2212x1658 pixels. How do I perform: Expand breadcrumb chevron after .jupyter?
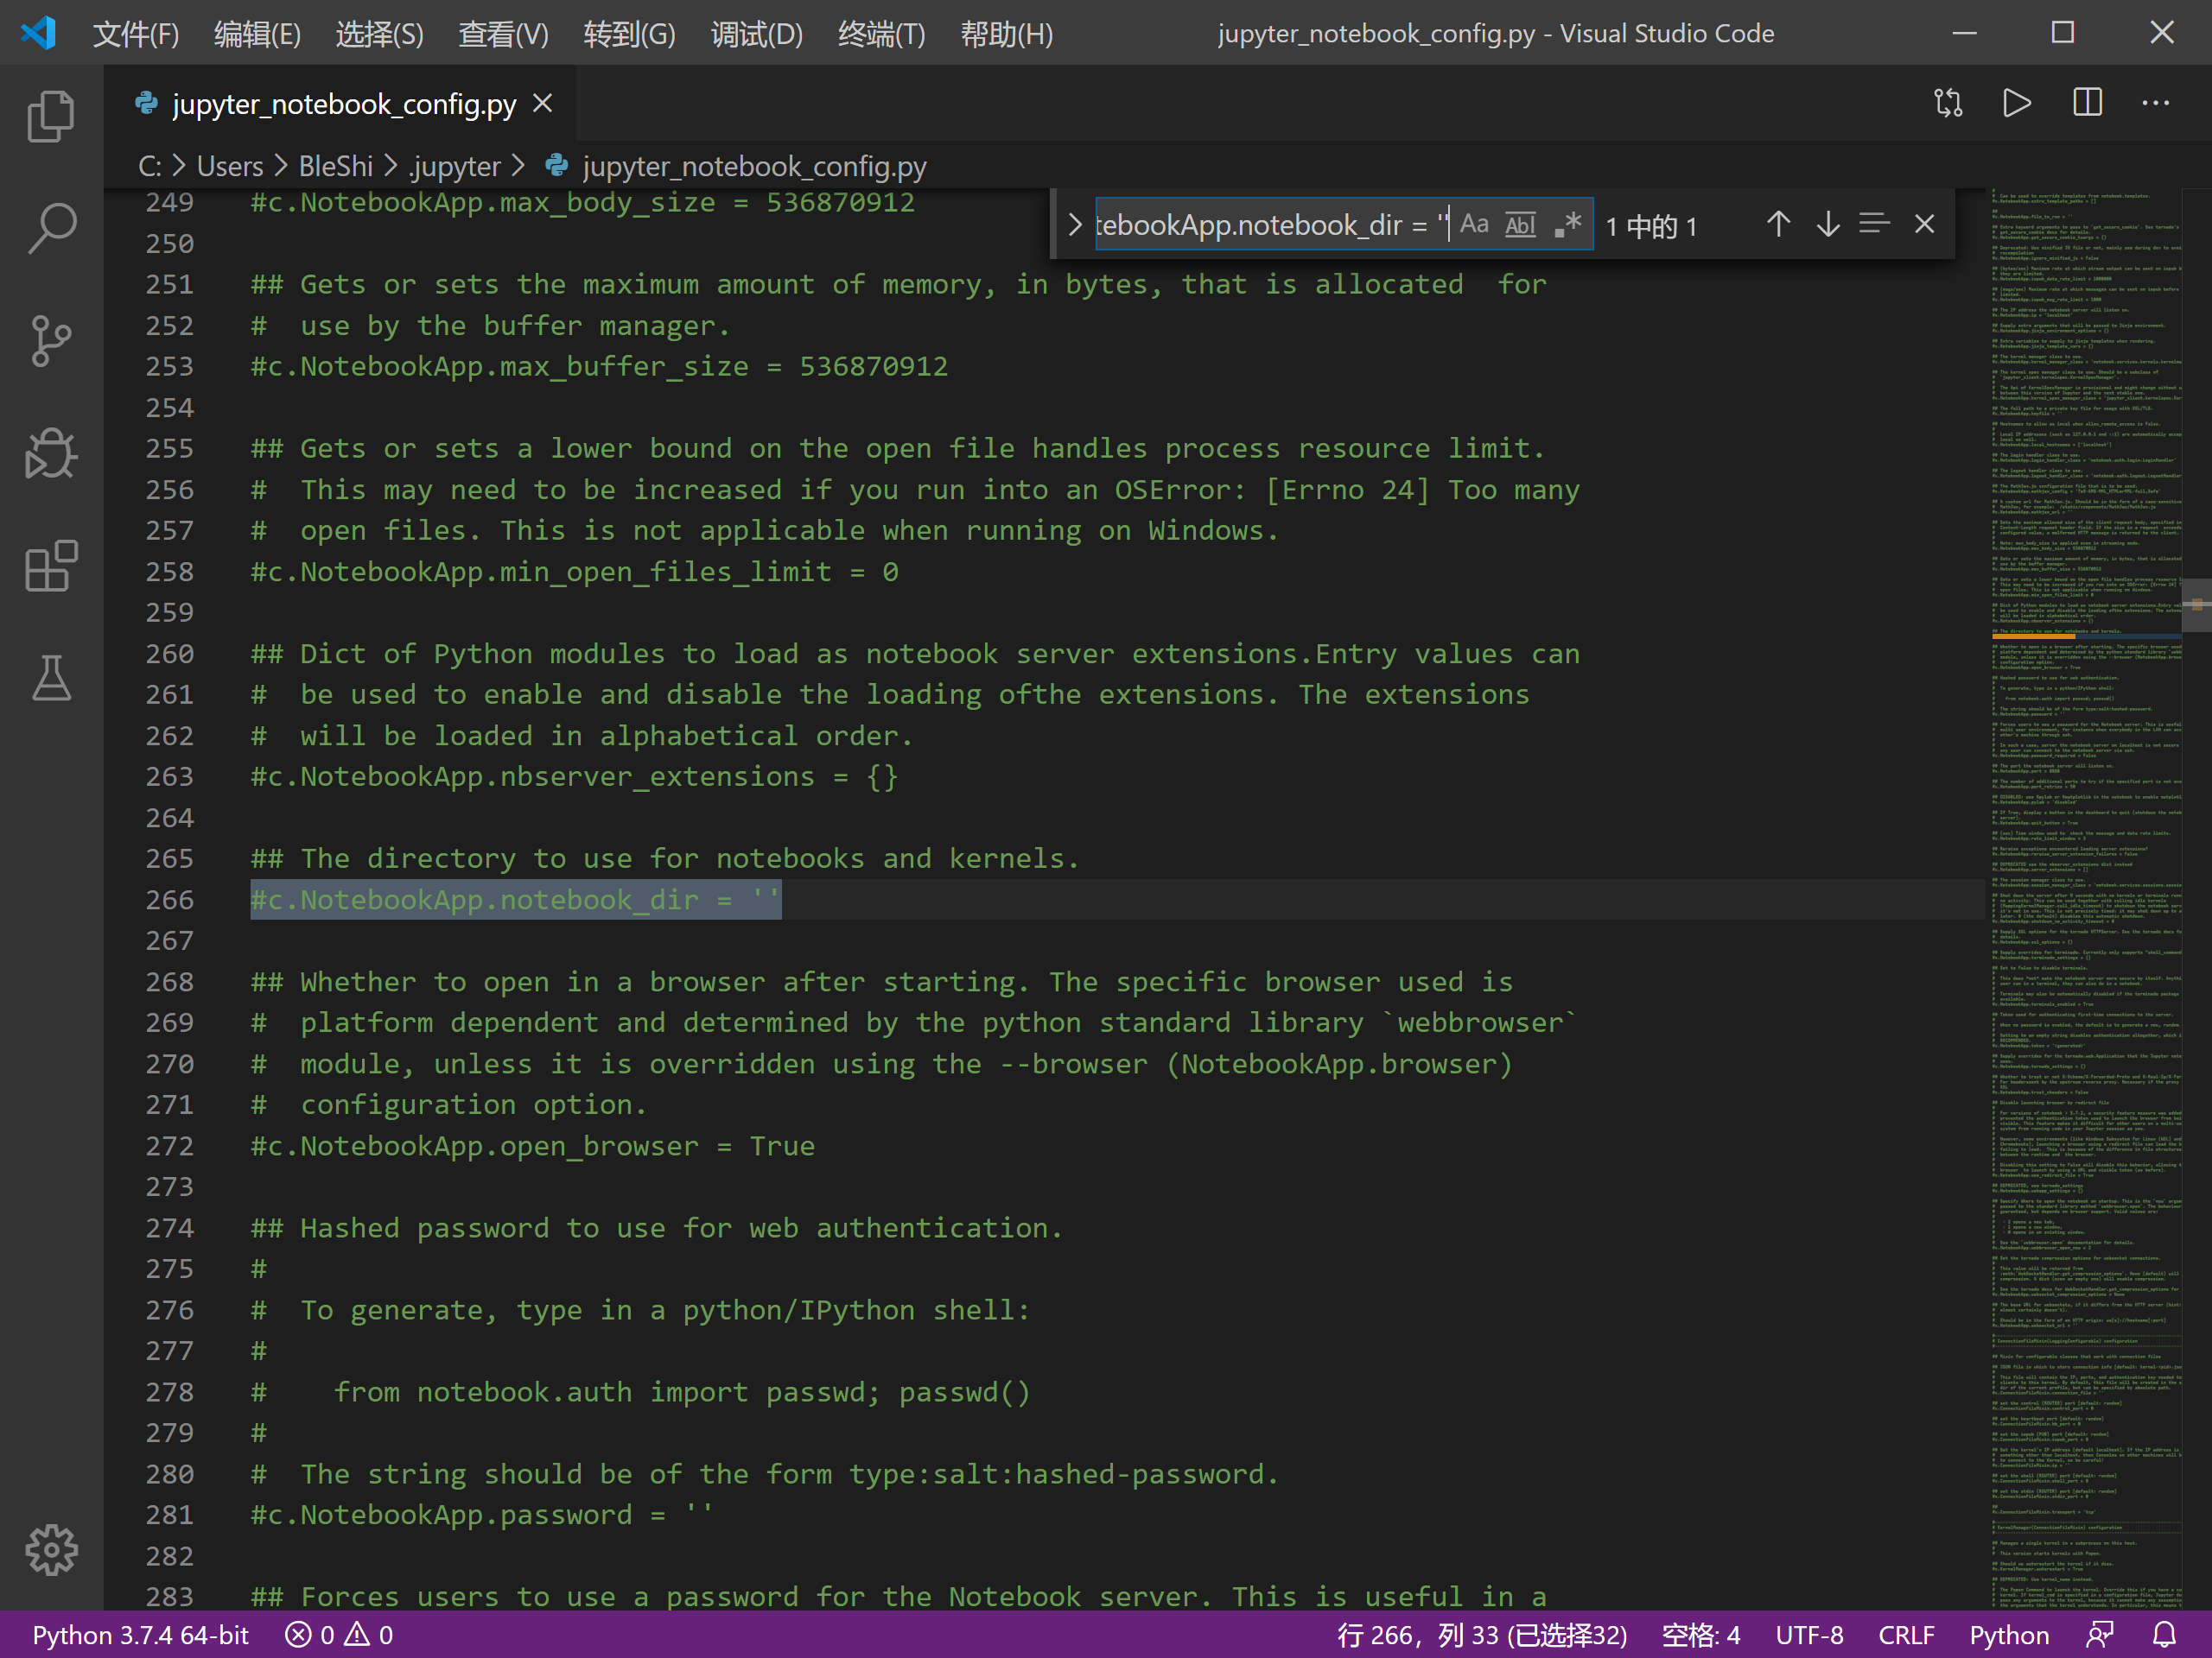click(518, 166)
